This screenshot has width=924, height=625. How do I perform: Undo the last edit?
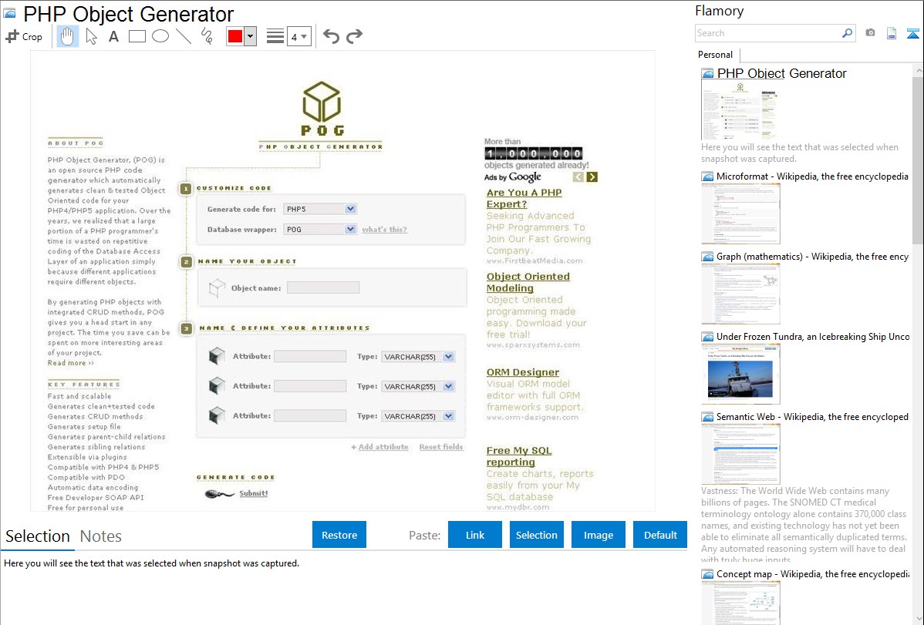[331, 36]
